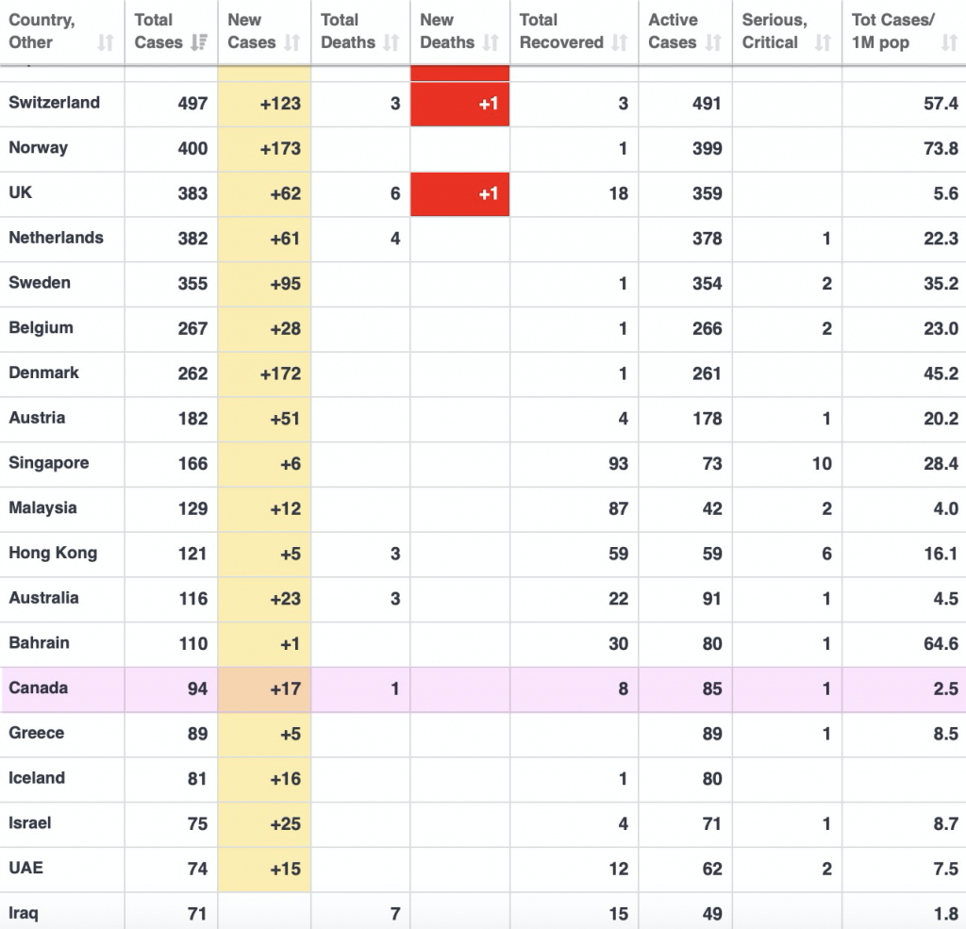
Task: Click Tot Cases/1M pop sort icon
Action: pyautogui.click(x=949, y=43)
